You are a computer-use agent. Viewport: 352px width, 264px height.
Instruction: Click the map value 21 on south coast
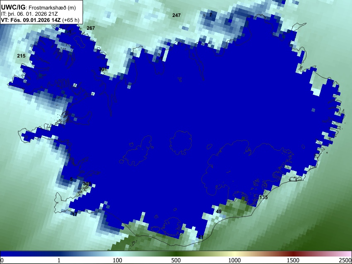point(201,237)
